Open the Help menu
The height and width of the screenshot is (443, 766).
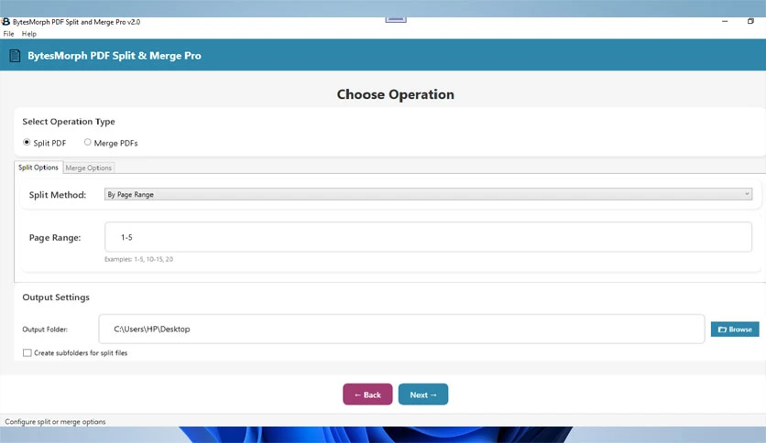[x=28, y=34]
